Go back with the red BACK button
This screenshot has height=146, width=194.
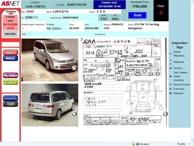coord(10,53)
